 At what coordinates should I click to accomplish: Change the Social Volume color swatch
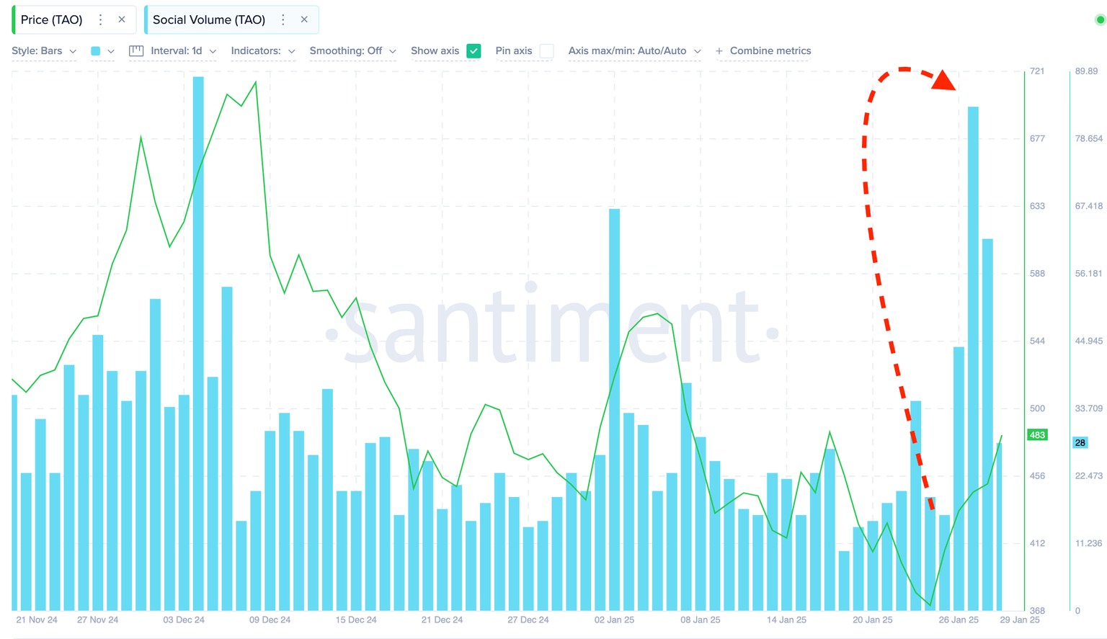click(94, 51)
